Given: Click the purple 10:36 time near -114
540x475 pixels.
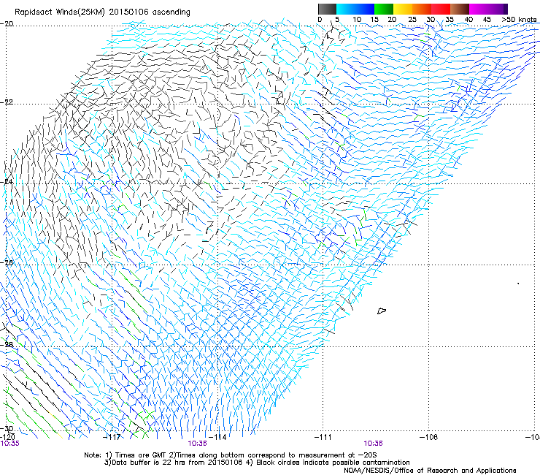Looking at the screenshot, I should click(197, 444).
